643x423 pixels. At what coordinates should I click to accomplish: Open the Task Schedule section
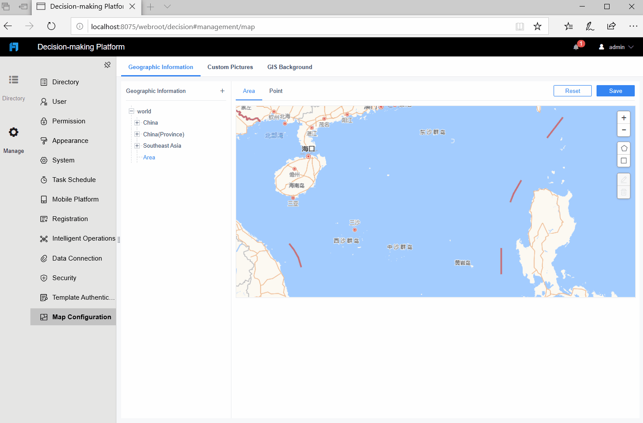(74, 179)
